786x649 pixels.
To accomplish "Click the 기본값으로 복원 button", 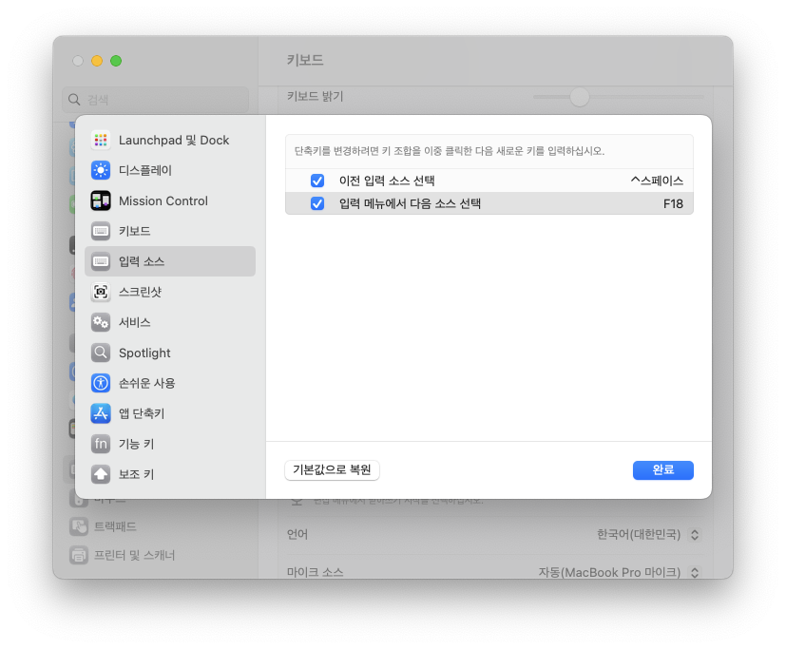I will (x=332, y=470).
